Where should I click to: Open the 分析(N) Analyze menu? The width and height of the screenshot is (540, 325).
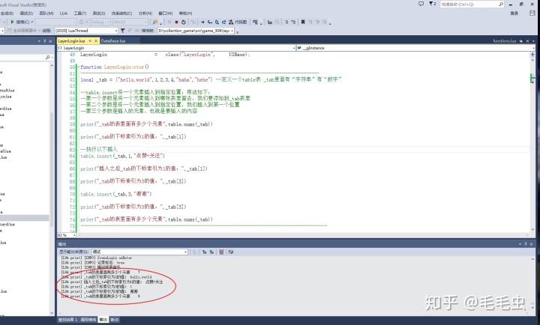click(x=145, y=13)
